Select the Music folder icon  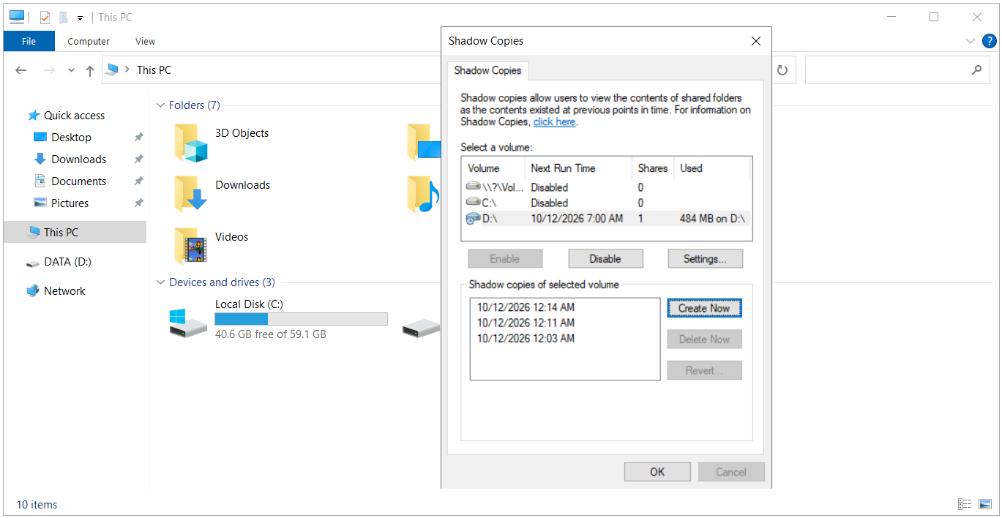click(423, 194)
